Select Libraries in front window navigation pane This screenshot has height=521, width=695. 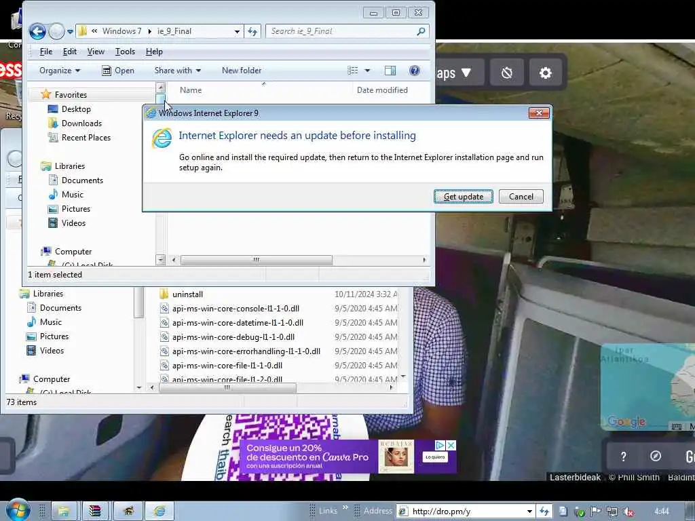pyautogui.click(x=70, y=166)
